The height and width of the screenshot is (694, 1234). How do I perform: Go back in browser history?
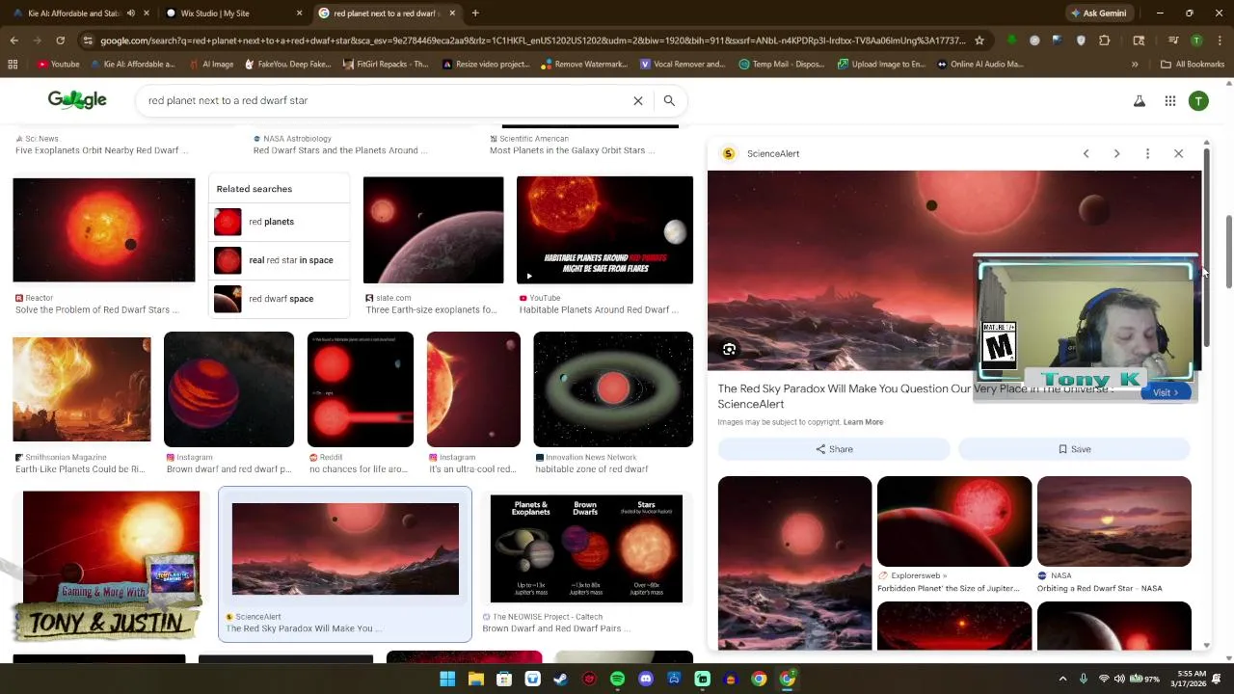pyautogui.click(x=13, y=40)
